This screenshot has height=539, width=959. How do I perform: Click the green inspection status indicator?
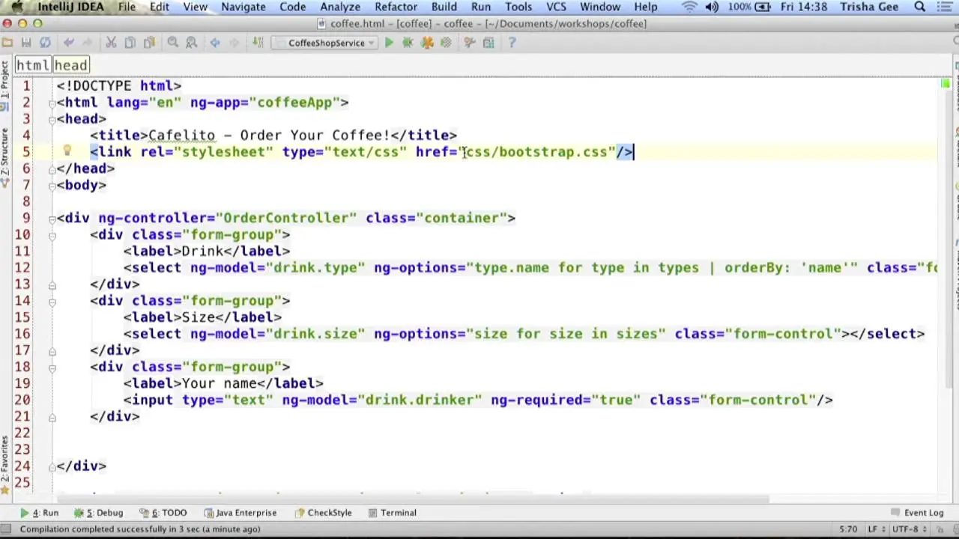pos(946,83)
